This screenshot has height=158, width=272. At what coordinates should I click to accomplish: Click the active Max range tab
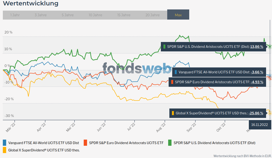coord(178,15)
